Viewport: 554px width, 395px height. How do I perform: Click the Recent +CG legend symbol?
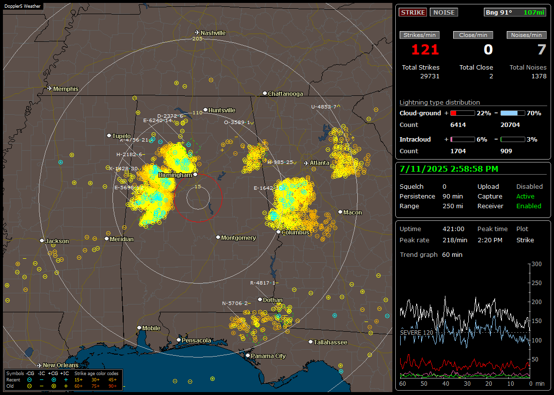54,380
